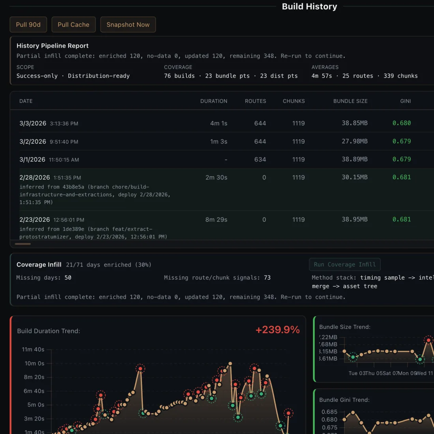Click the Bundle Size Trend title
Screen dimensions: 434x434
(x=344, y=327)
